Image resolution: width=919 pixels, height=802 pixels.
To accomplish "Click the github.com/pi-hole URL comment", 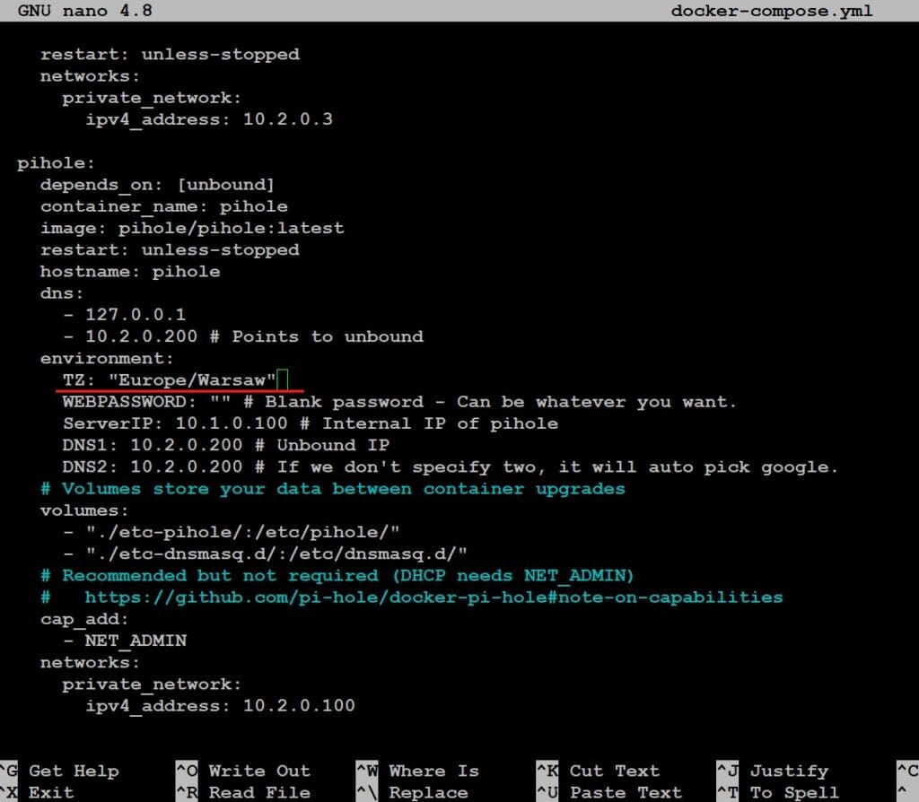I will [411, 597].
